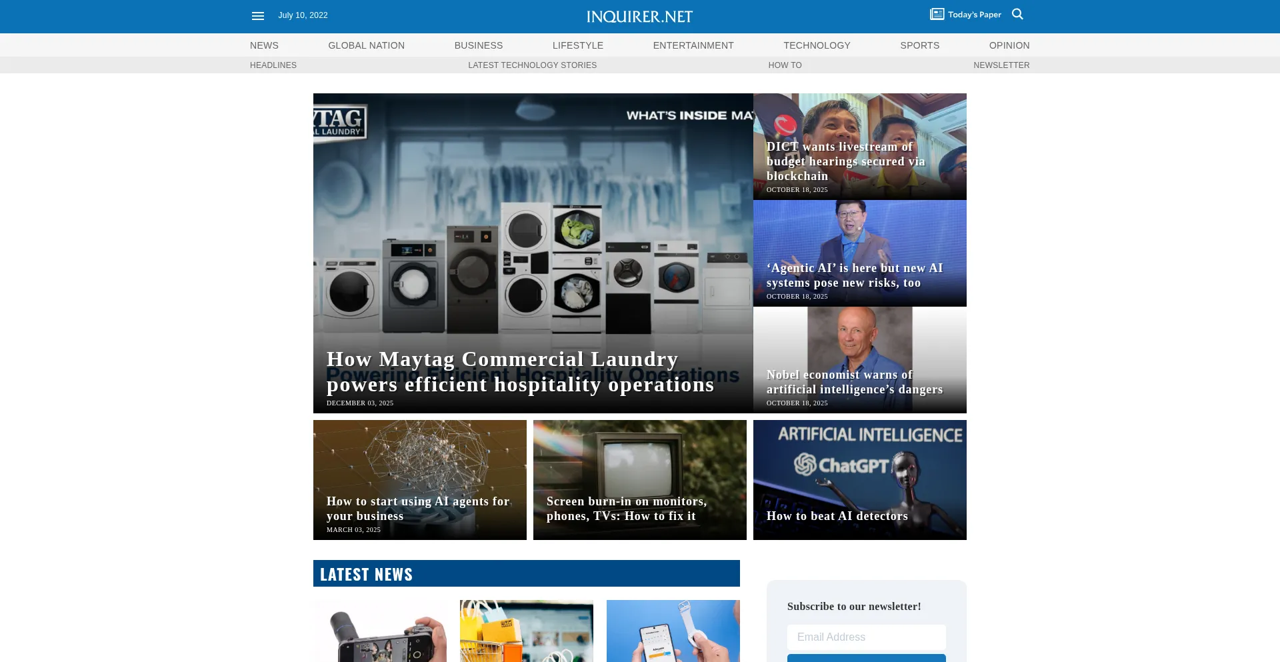Open the Agentic AI risks story
Viewport: 1280px width, 662px height.
(854, 275)
